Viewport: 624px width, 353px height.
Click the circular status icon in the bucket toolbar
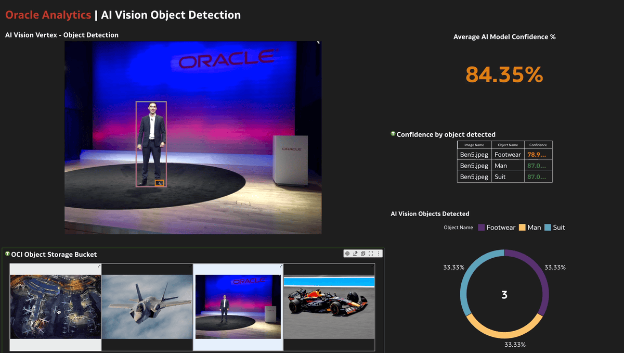click(x=347, y=254)
